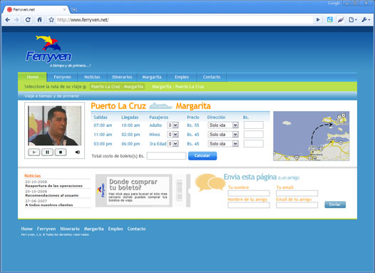Click the Enviar button

point(335,205)
